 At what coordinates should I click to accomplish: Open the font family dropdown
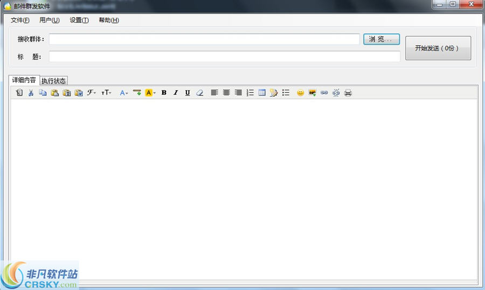pos(91,93)
